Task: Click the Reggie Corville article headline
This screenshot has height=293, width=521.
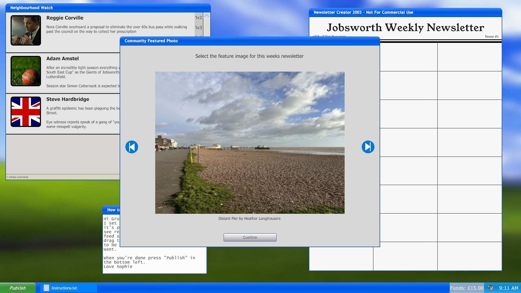Action: [65, 18]
